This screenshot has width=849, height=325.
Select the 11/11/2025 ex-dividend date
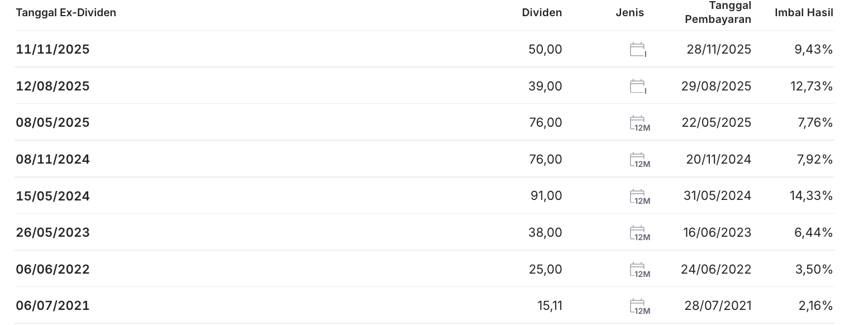(53, 50)
